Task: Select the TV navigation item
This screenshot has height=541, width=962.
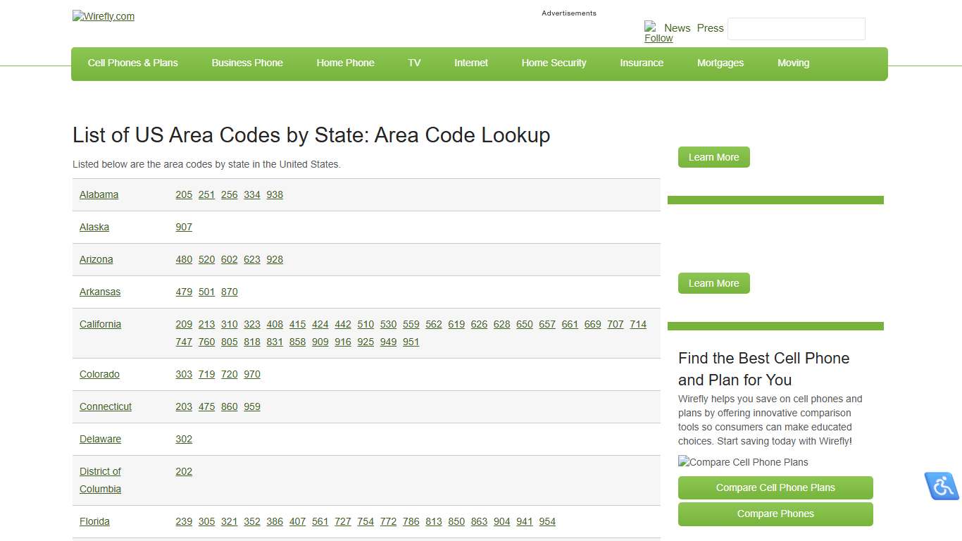Action: pos(414,63)
